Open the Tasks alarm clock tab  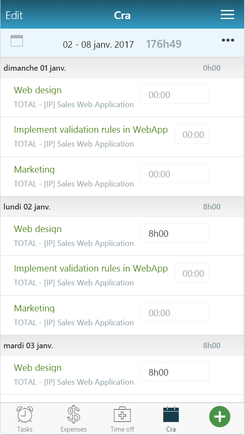pyautogui.click(x=25, y=419)
